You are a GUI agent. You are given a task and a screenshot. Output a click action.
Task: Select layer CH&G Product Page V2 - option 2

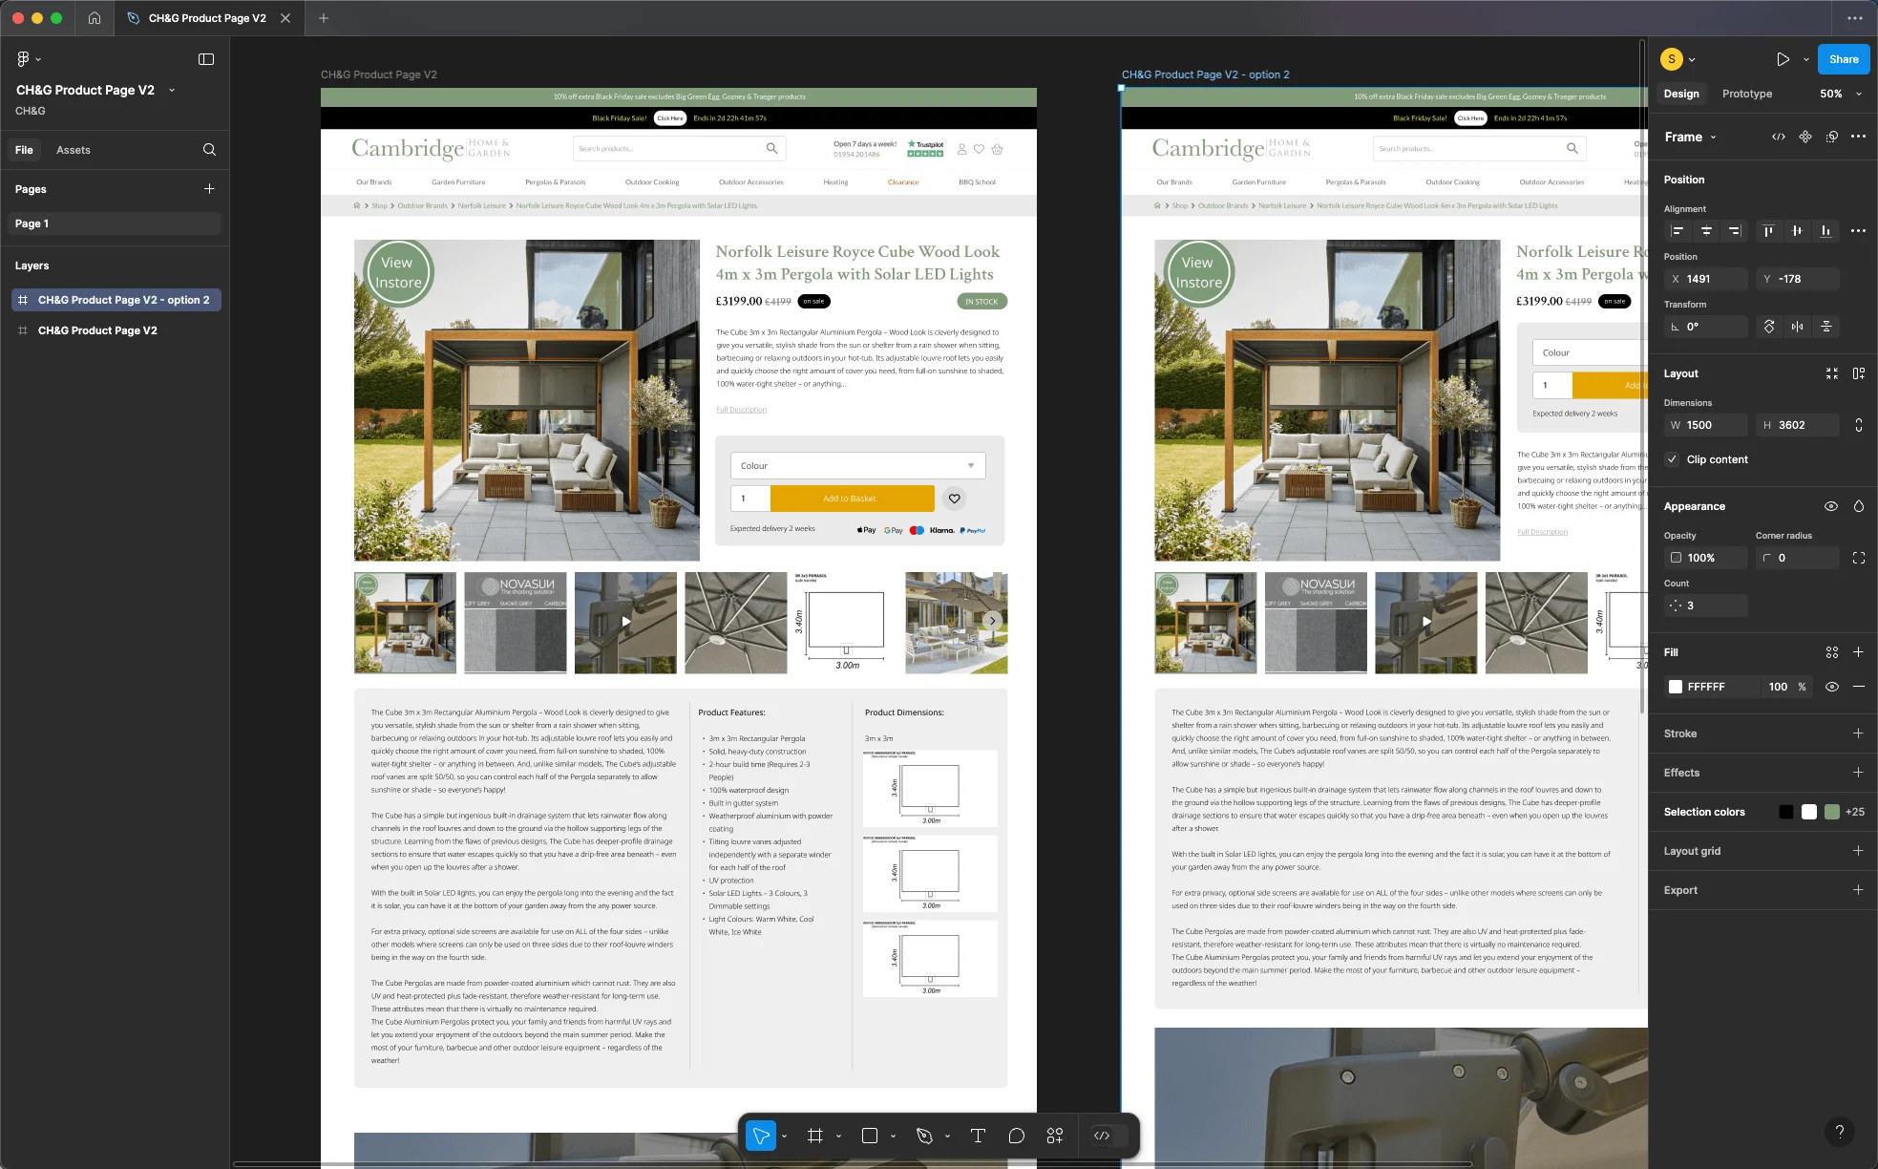pos(116,300)
